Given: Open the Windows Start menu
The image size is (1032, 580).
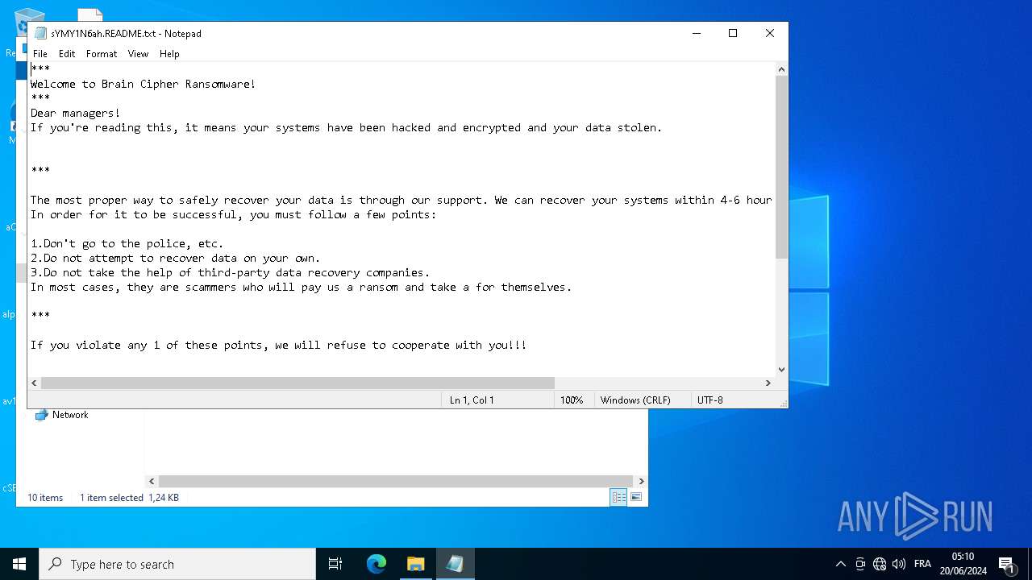Looking at the screenshot, I should [x=19, y=564].
